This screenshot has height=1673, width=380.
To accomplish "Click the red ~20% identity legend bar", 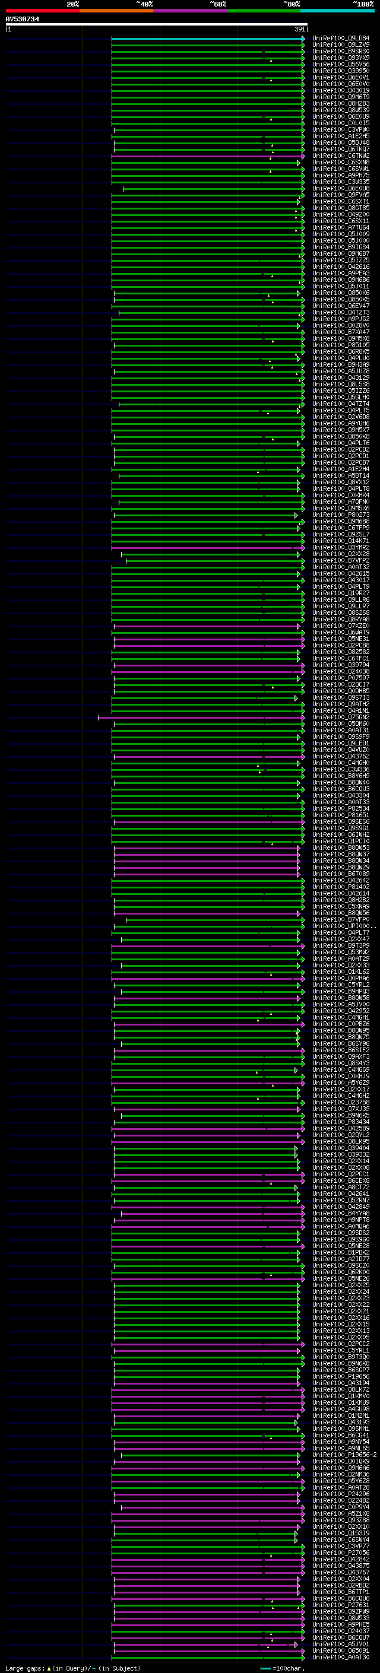I will (42, 11).
